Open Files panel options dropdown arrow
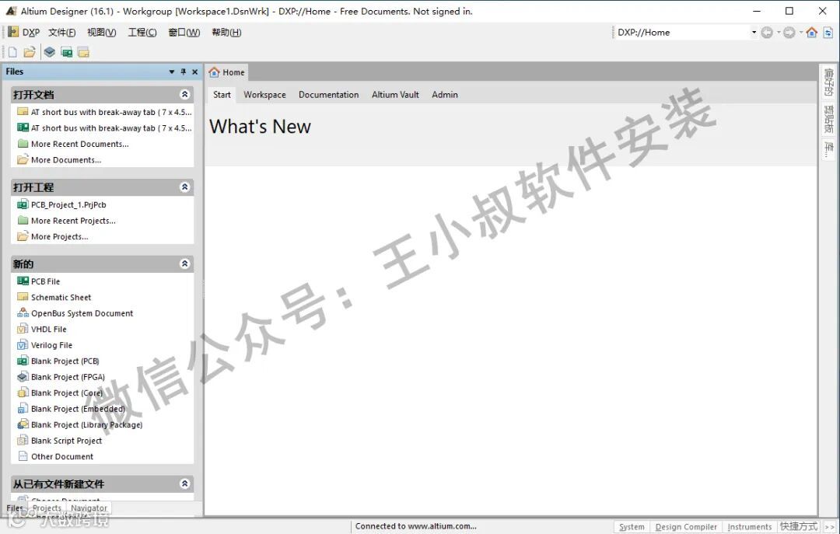840x534 pixels. pyautogui.click(x=171, y=72)
